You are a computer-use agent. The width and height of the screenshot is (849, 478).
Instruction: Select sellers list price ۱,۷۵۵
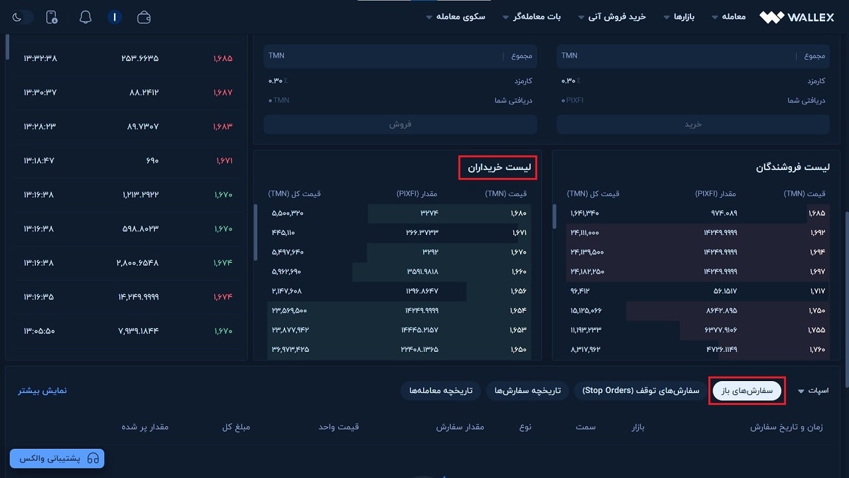[x=818, y=329]
